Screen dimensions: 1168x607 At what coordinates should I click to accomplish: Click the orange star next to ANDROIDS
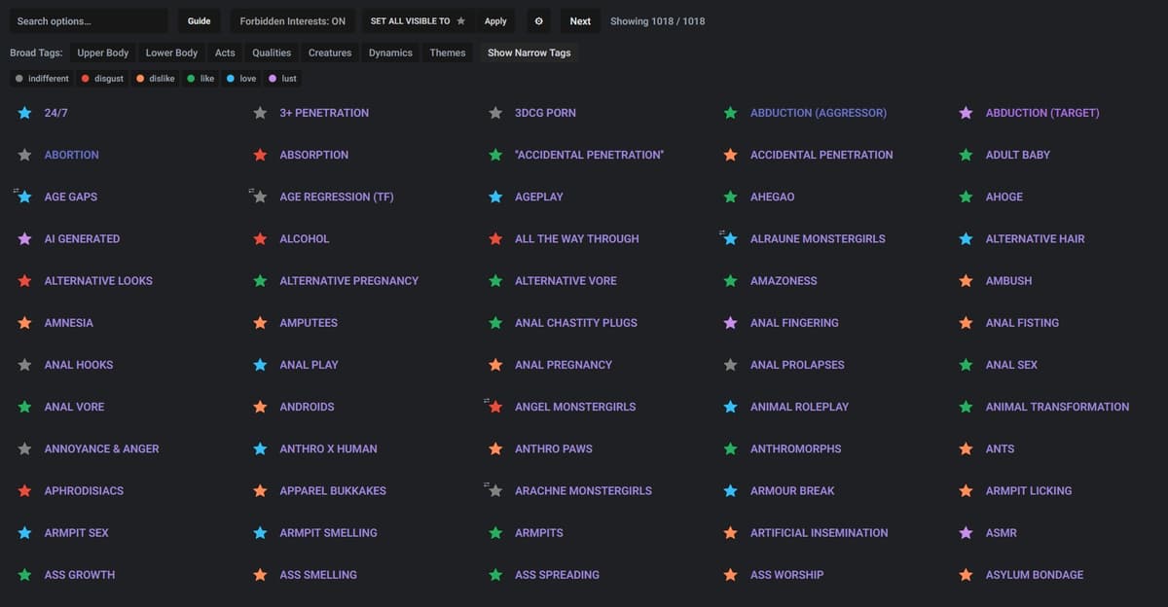(260, 407)
